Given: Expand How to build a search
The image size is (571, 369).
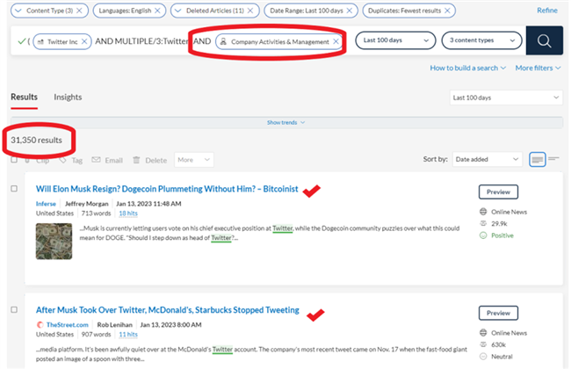Looking at the screenshot, I should 467,69.
